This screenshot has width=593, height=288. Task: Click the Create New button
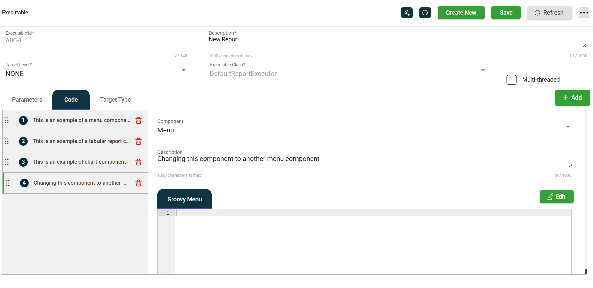461,13
